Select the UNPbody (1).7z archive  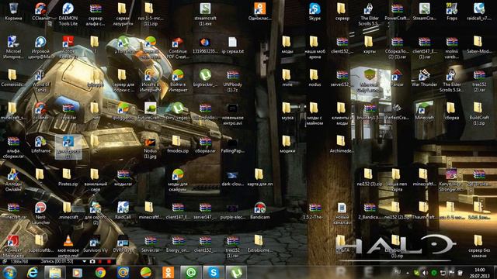tap(232, 81)
